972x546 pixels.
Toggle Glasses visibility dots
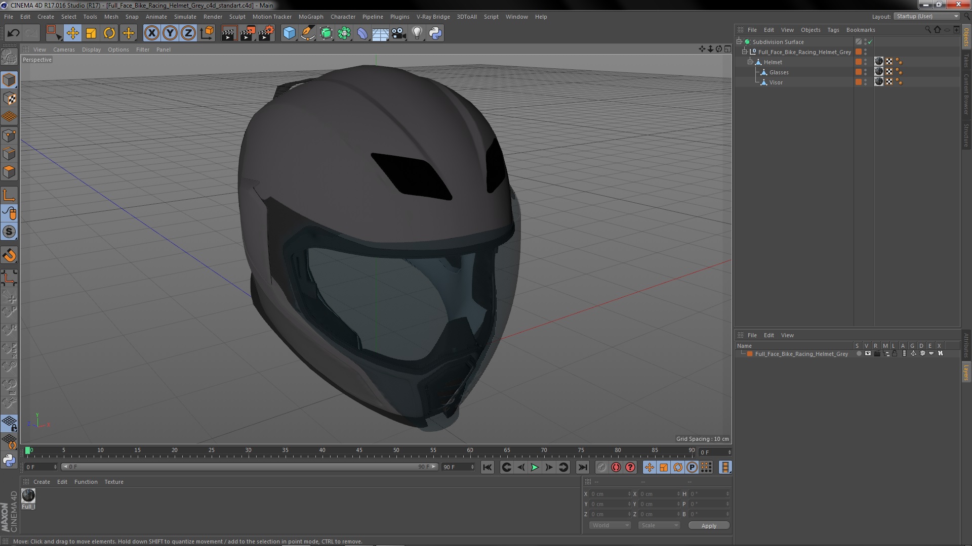(865, 72)
